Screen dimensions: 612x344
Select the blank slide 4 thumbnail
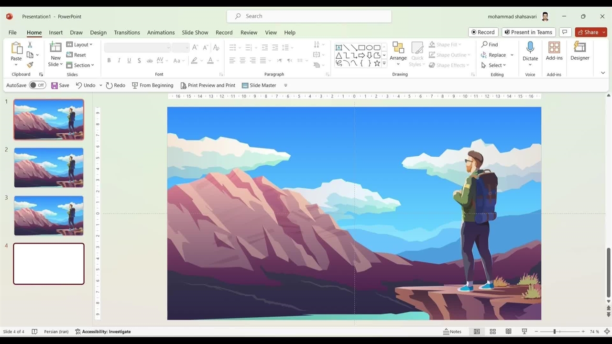pyautogui.click(x=49, y=264)
